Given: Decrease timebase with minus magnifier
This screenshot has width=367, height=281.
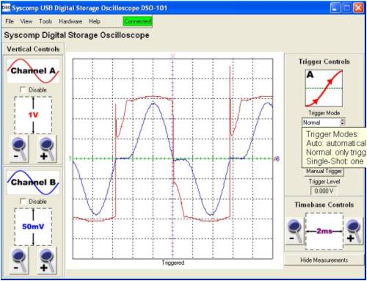Looking at the screenshot, I should pyautogui.click(x=294, y=231).
